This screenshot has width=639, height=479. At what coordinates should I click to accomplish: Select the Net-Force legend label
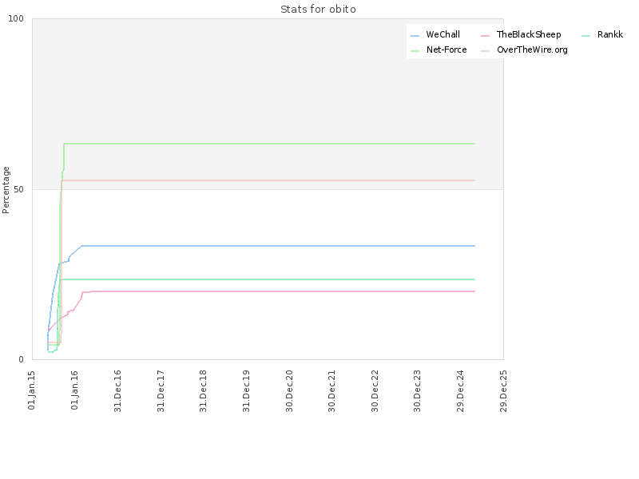tap(447, 49)
